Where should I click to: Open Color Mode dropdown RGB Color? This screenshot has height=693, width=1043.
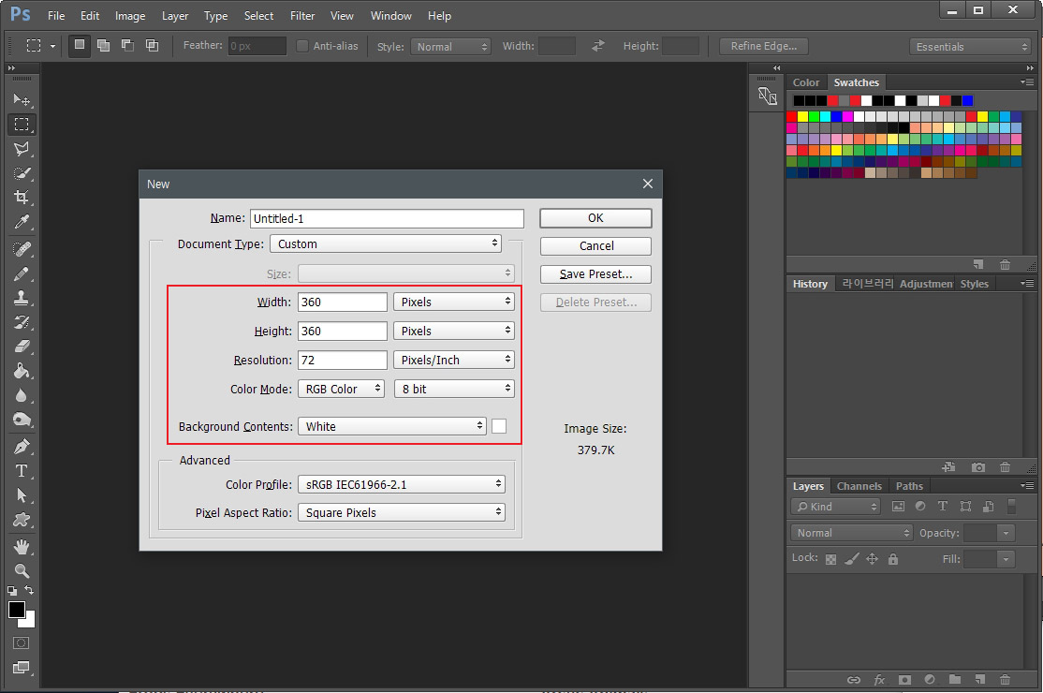[341, 389]
